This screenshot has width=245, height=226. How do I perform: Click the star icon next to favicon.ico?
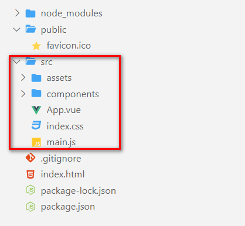tap(36, 46)
